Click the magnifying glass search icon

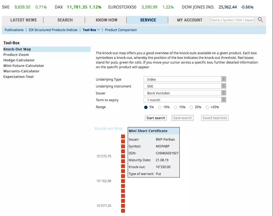click(x=260, y=20)
